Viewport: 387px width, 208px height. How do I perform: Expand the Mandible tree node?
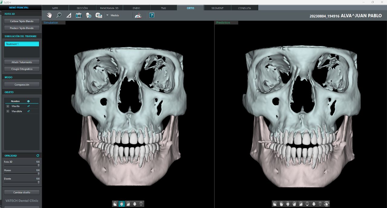coord(8,111)
